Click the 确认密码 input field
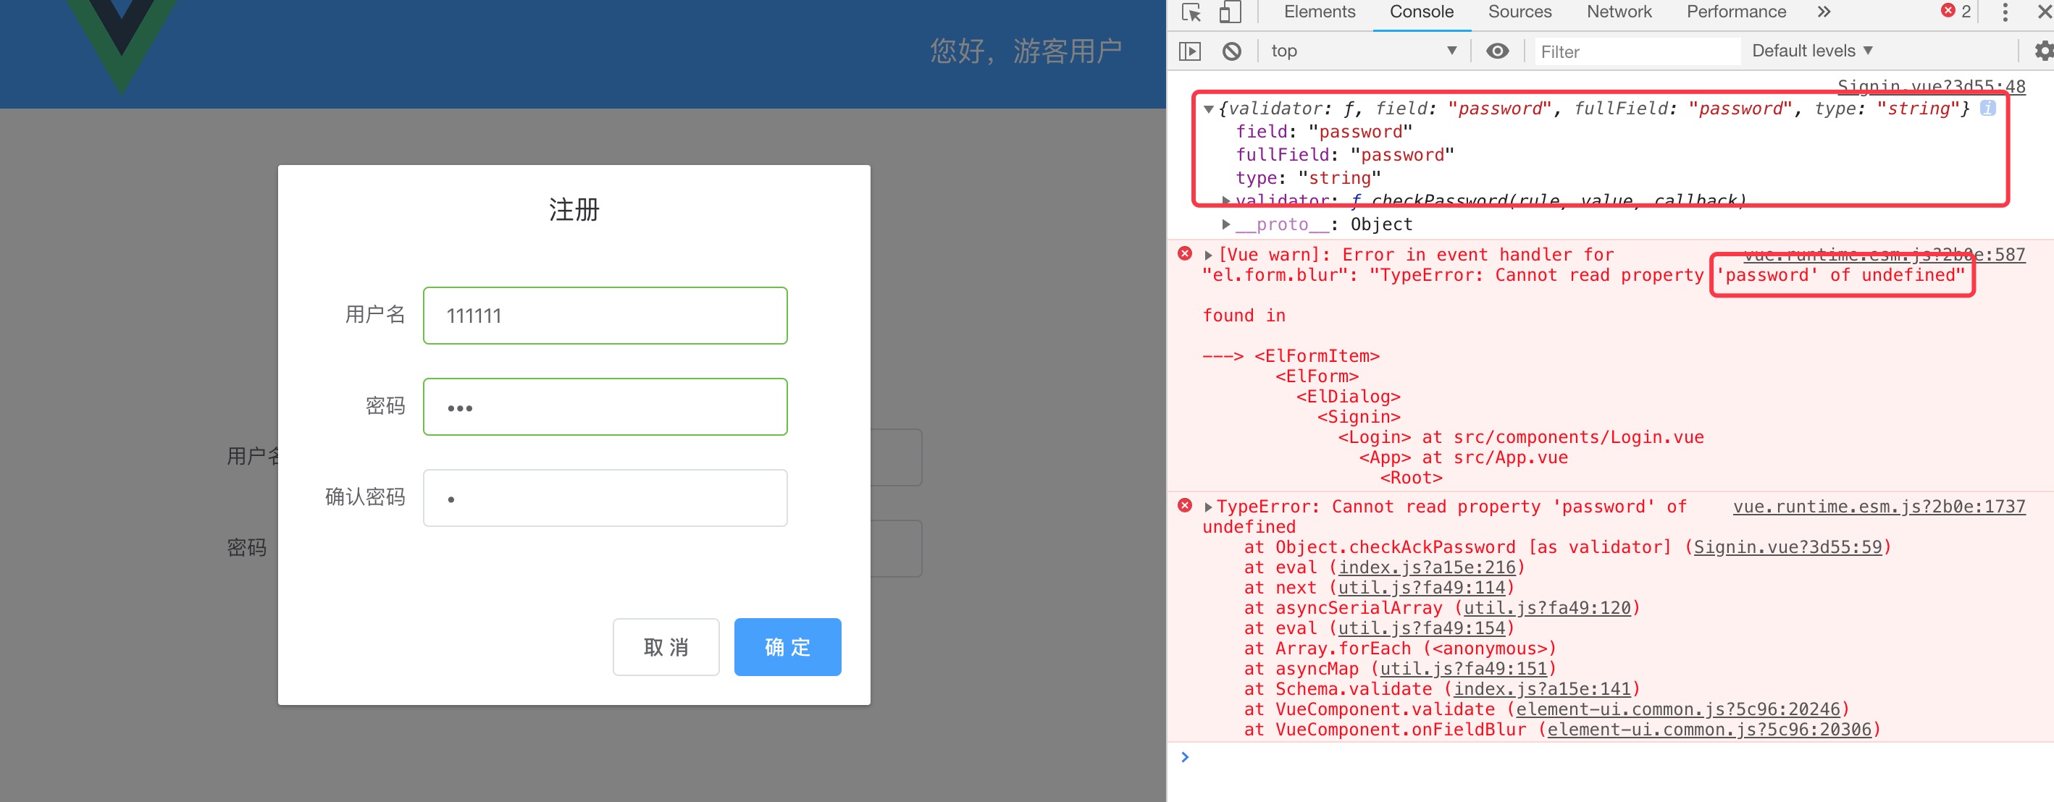Viewport: 2054px width, 802px height. (x=605, y=498)
